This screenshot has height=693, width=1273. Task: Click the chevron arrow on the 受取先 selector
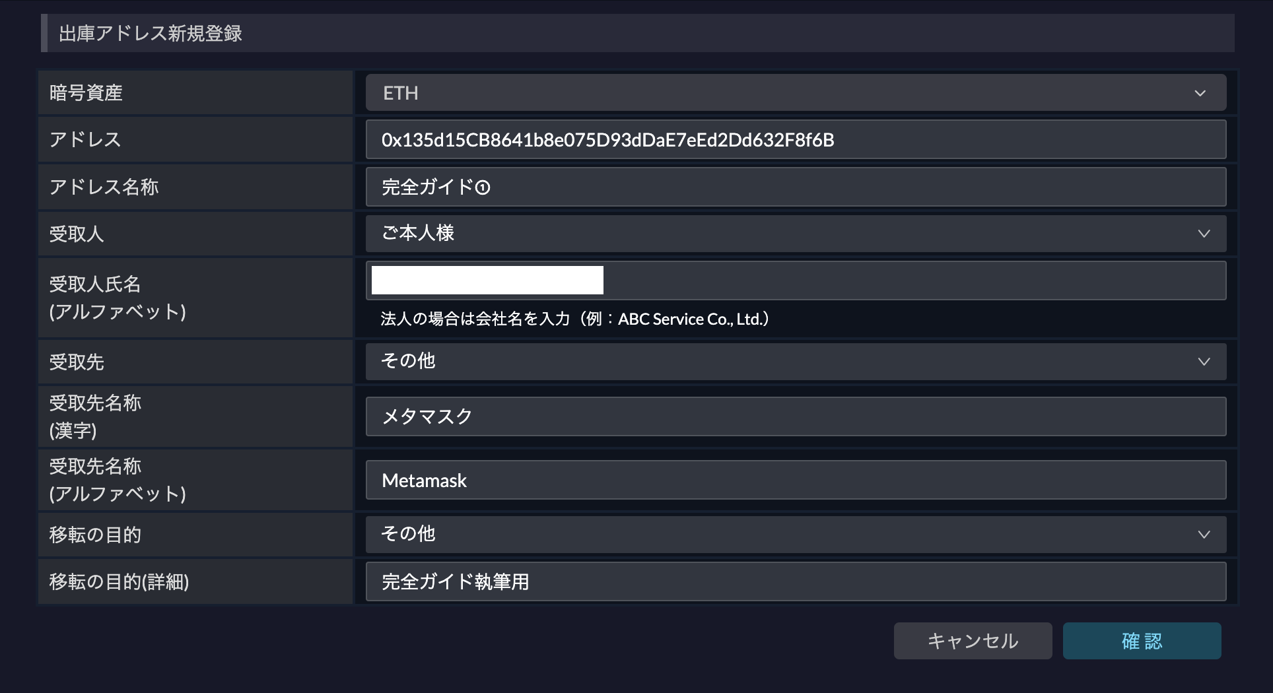[x=1204, y=362]
